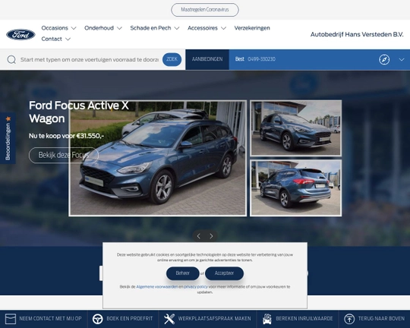The height and width of the screenshot is (328, 410).
Task: Open the Occasions menu
Action: click(x=55, y=28)
